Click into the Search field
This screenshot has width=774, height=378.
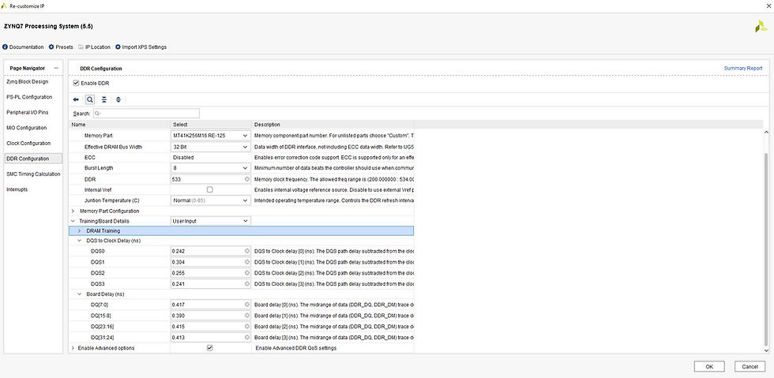coord(146,114)
